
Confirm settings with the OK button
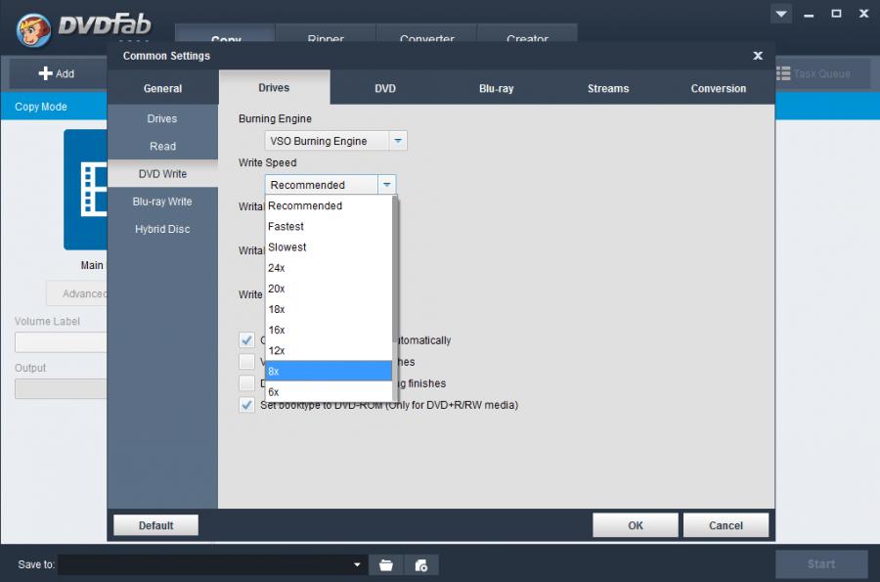pos(636,525)
